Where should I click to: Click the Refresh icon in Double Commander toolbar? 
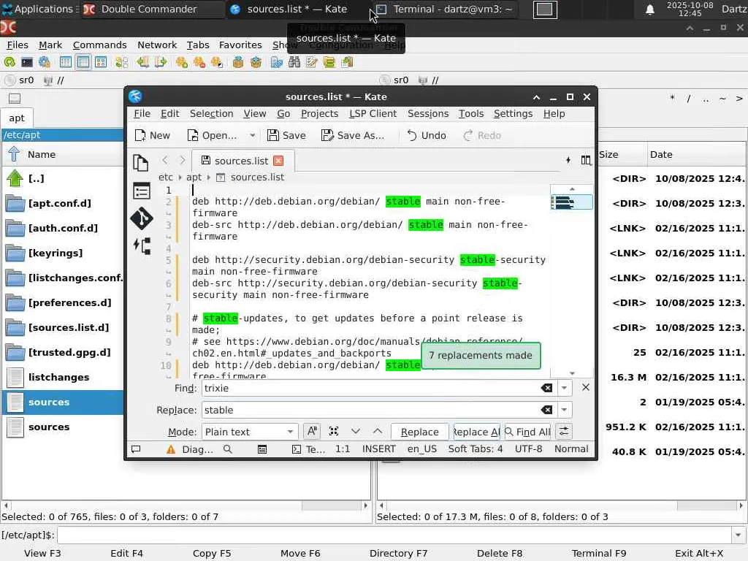(9, 62)
